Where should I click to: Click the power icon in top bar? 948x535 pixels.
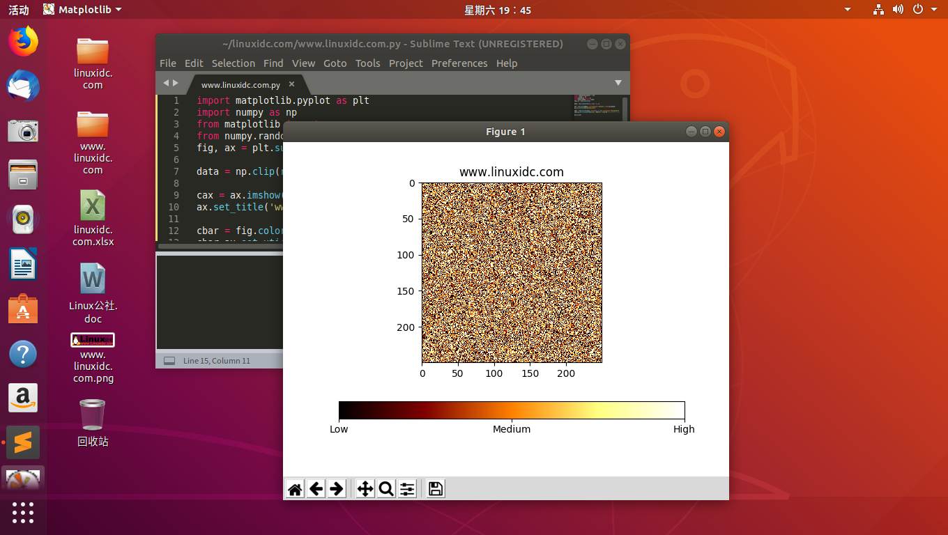[918, 10]
